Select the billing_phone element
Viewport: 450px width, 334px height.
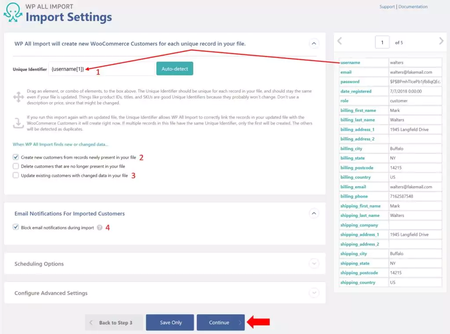(x=354, y=196)
